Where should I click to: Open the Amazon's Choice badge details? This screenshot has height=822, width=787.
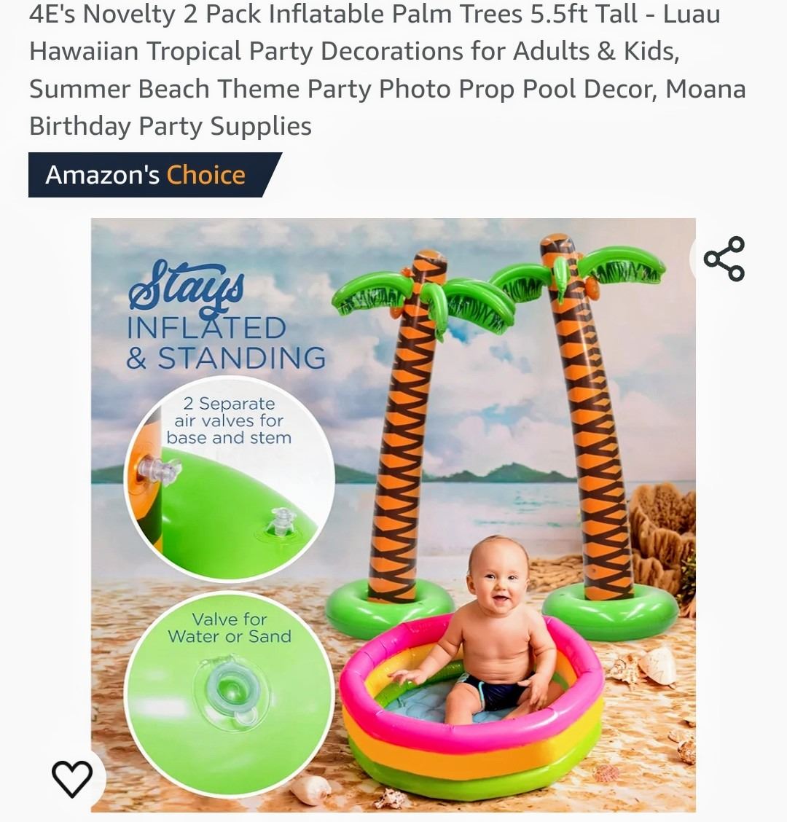pyautogui.click(x=154, y=175)
